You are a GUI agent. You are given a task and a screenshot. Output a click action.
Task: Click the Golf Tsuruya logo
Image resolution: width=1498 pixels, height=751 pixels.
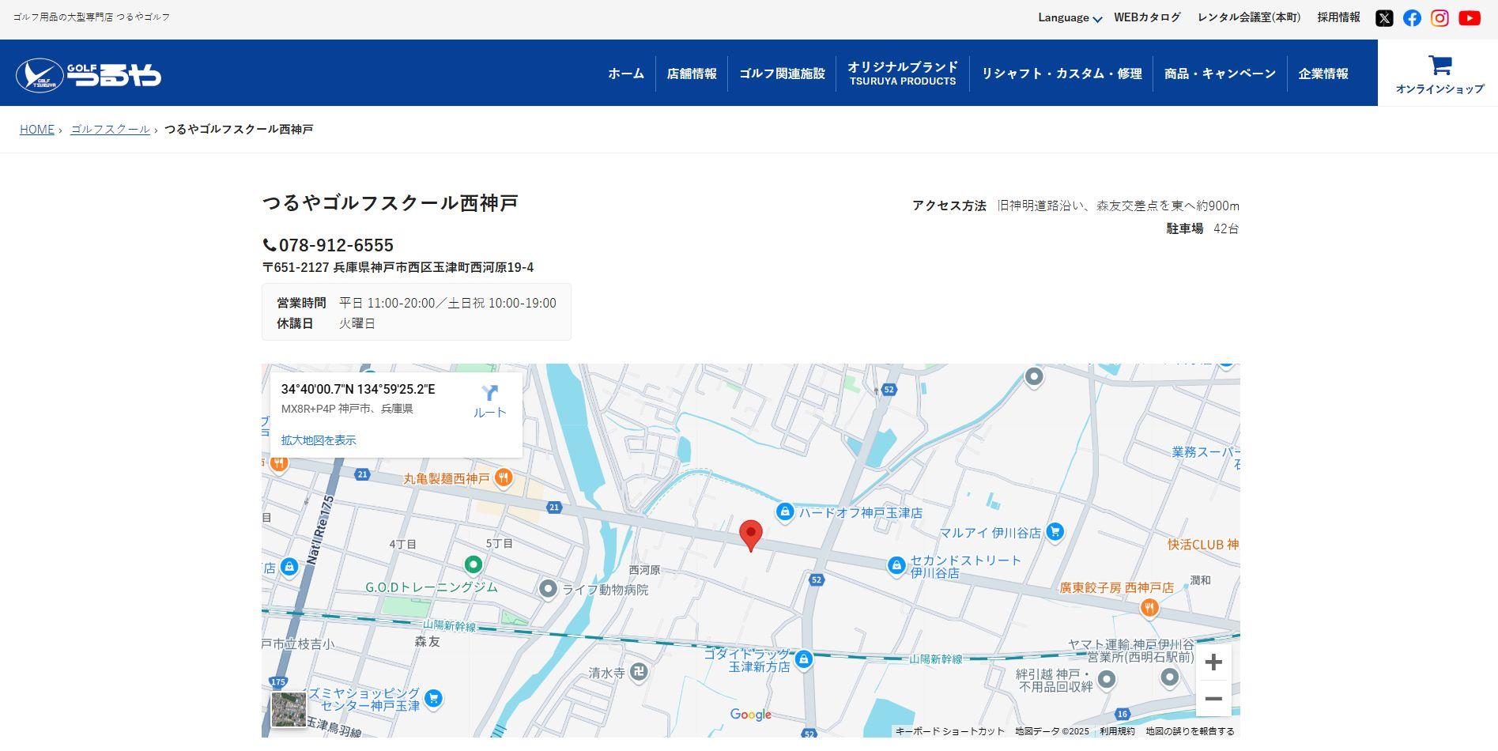point(89,75)
